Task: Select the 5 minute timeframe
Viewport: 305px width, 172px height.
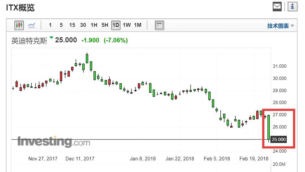Action: [x=61, y=25]
